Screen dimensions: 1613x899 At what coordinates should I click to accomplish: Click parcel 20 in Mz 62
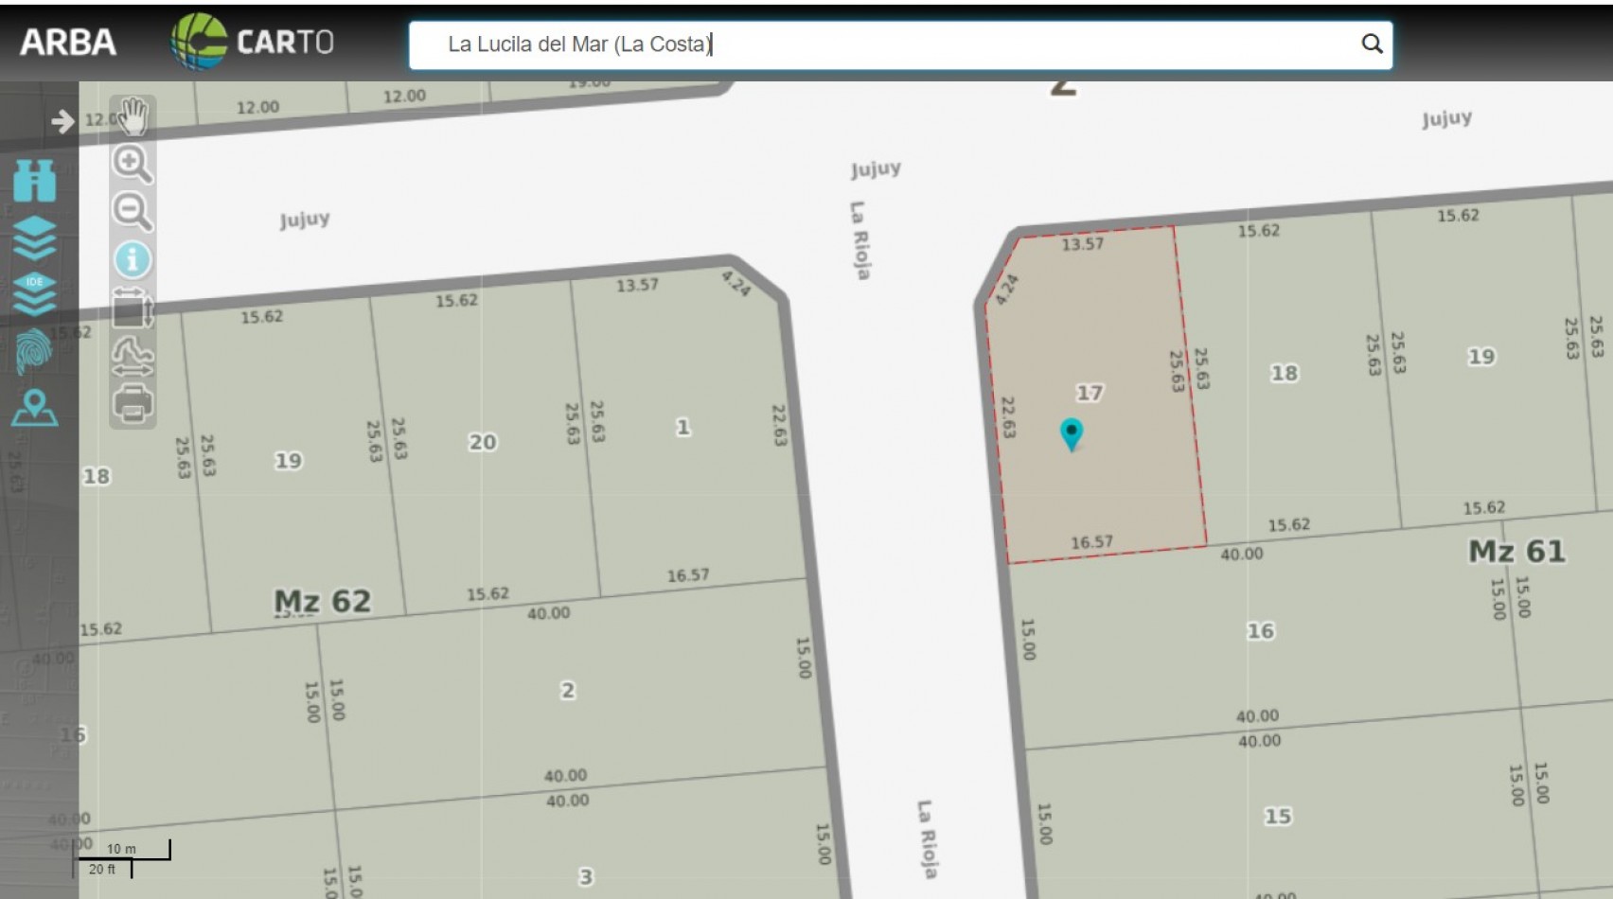(x=483, y=442)
